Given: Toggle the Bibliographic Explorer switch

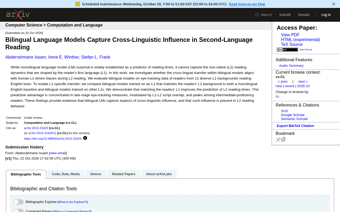Looking at the screenshot, I should click(19, 202).
